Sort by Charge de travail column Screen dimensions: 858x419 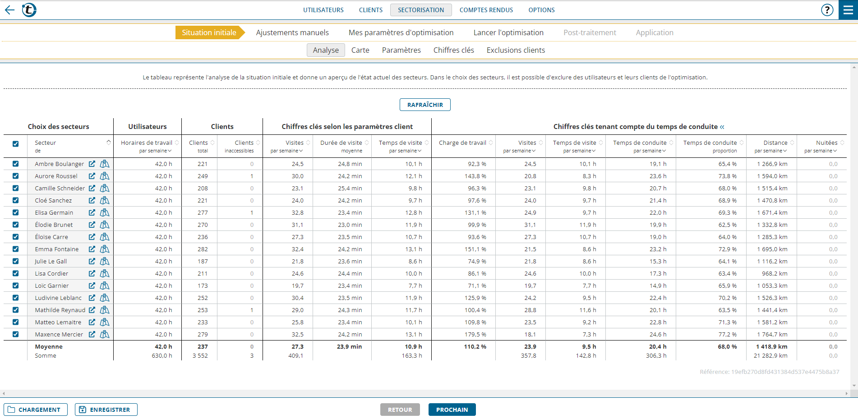coord(491,143)
